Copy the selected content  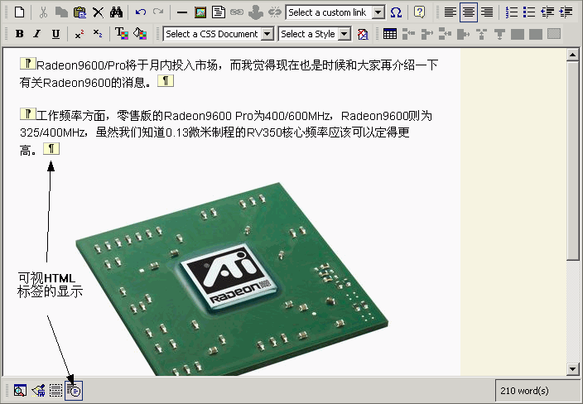61,12
